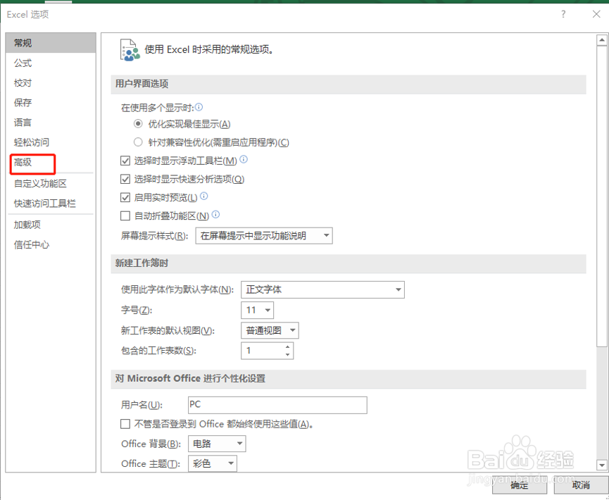Click the 用户名 PC input field
609x500 pixels.
click(x=277, y=405)
